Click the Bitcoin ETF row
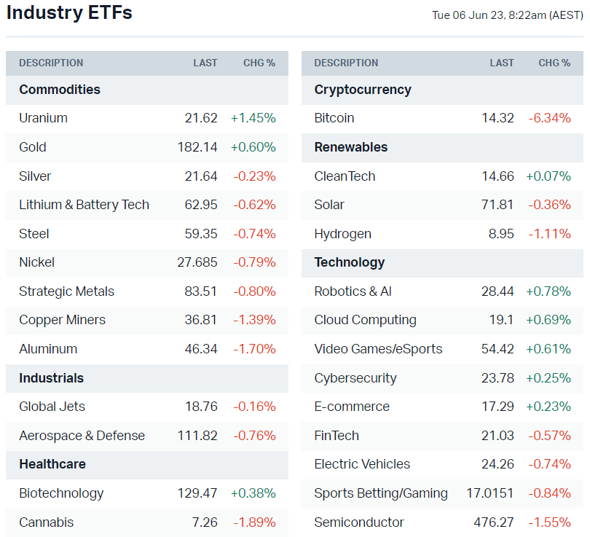 (334, 118)
